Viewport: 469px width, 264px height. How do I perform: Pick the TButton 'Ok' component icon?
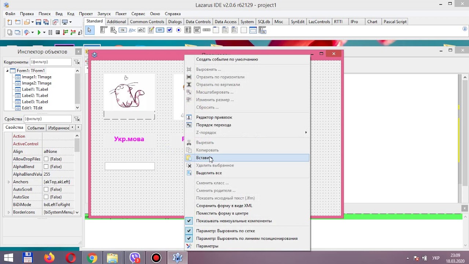[x=122, y=30]
